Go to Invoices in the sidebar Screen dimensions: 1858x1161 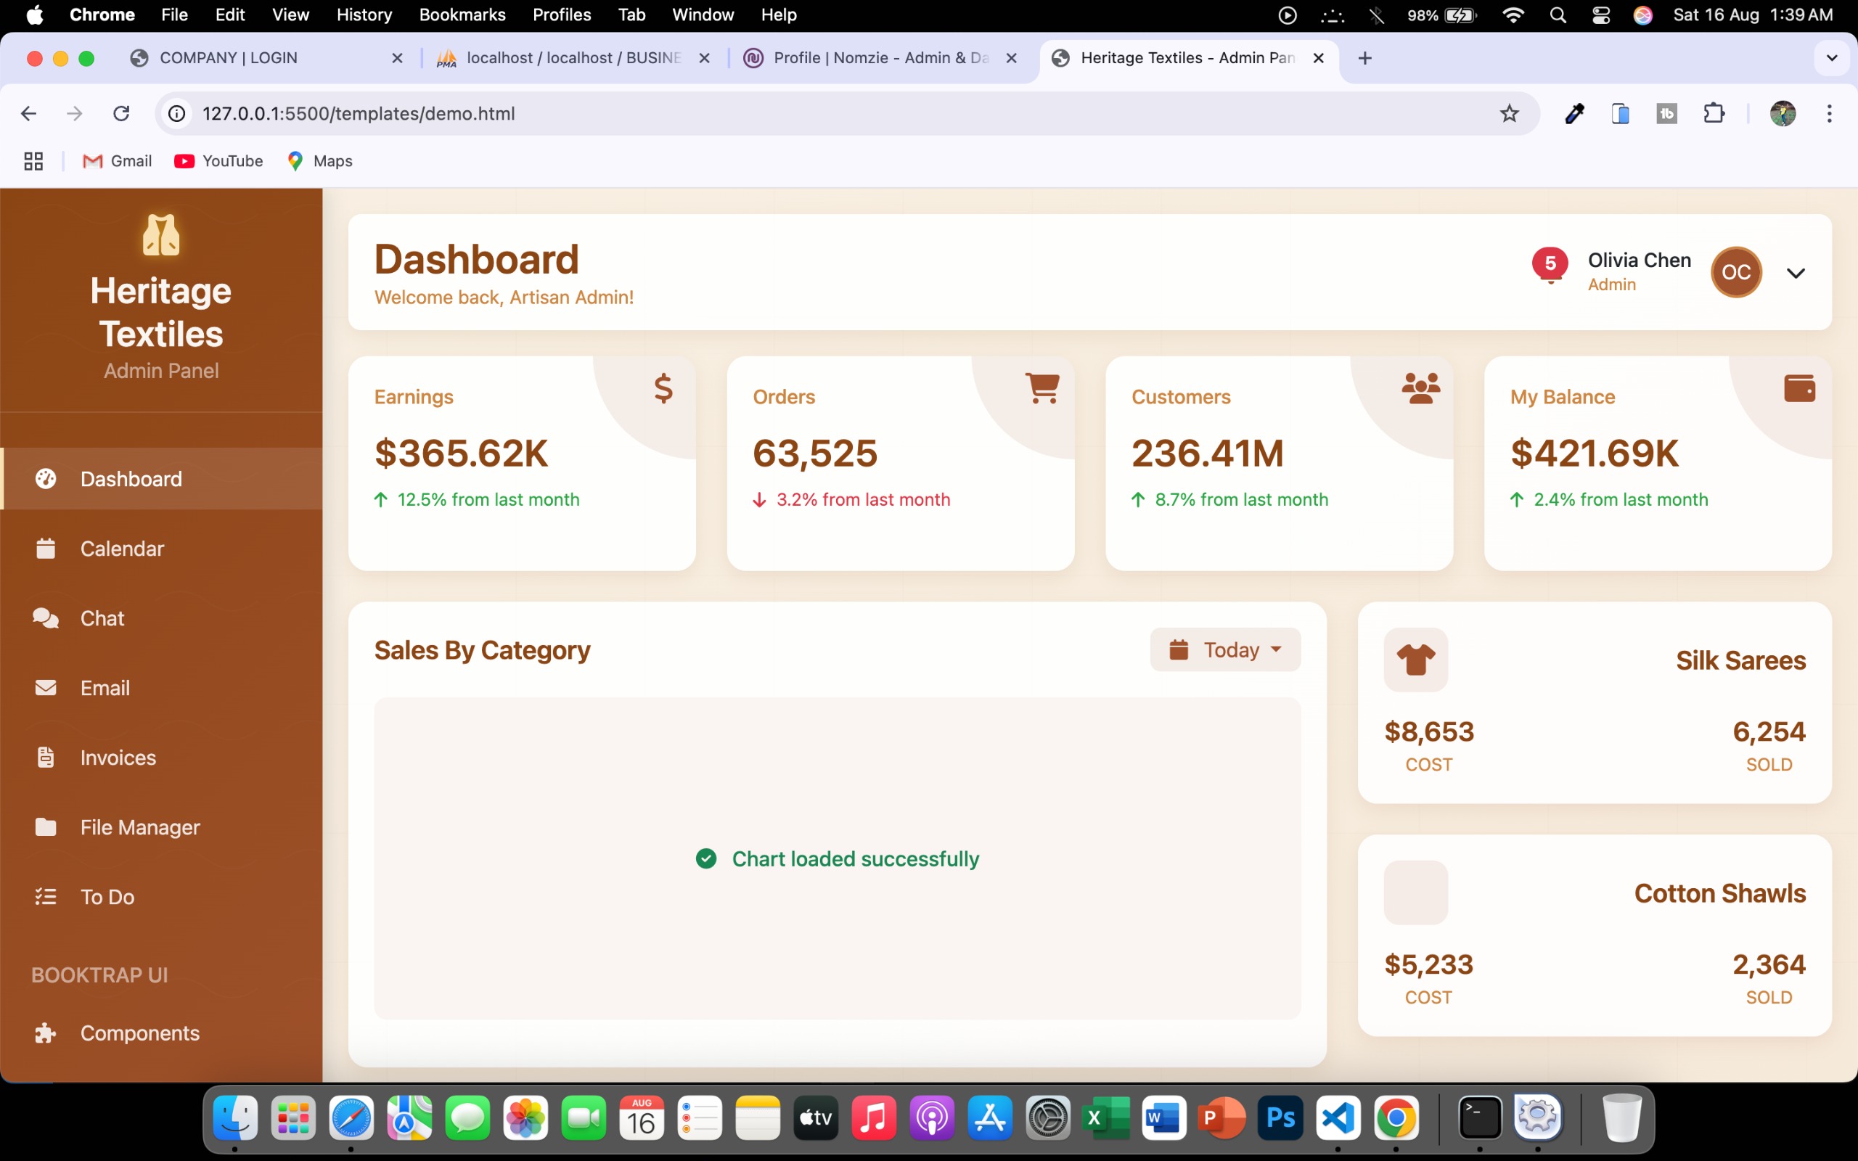pyautogui.click(x=118, y=757)
